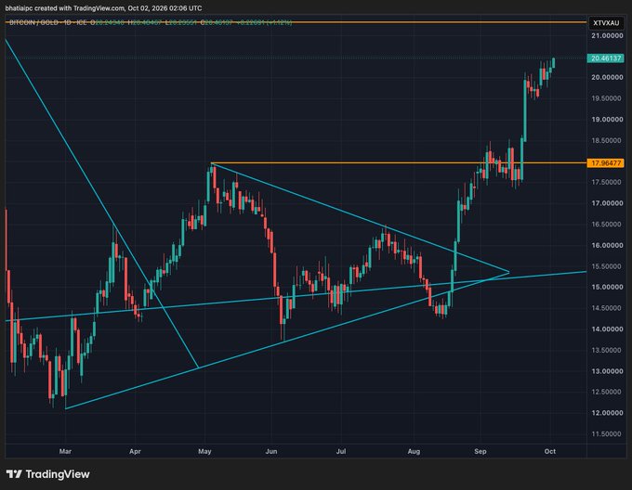The width and height of the screenshot is (632, 490).
Task: Click the 15.50000 price axis label
Action: (607, 266)
